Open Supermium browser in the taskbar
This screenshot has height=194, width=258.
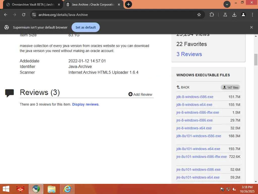36,189
